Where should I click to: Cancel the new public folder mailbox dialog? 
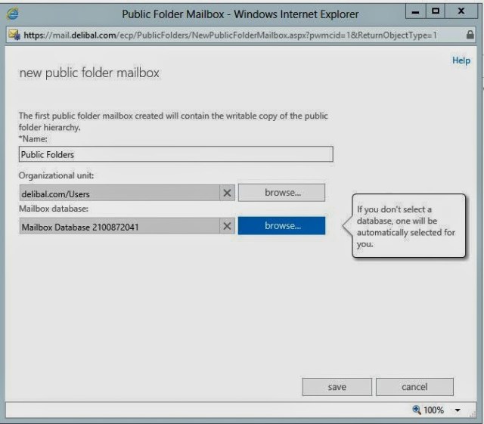click(x=414, y=387)
